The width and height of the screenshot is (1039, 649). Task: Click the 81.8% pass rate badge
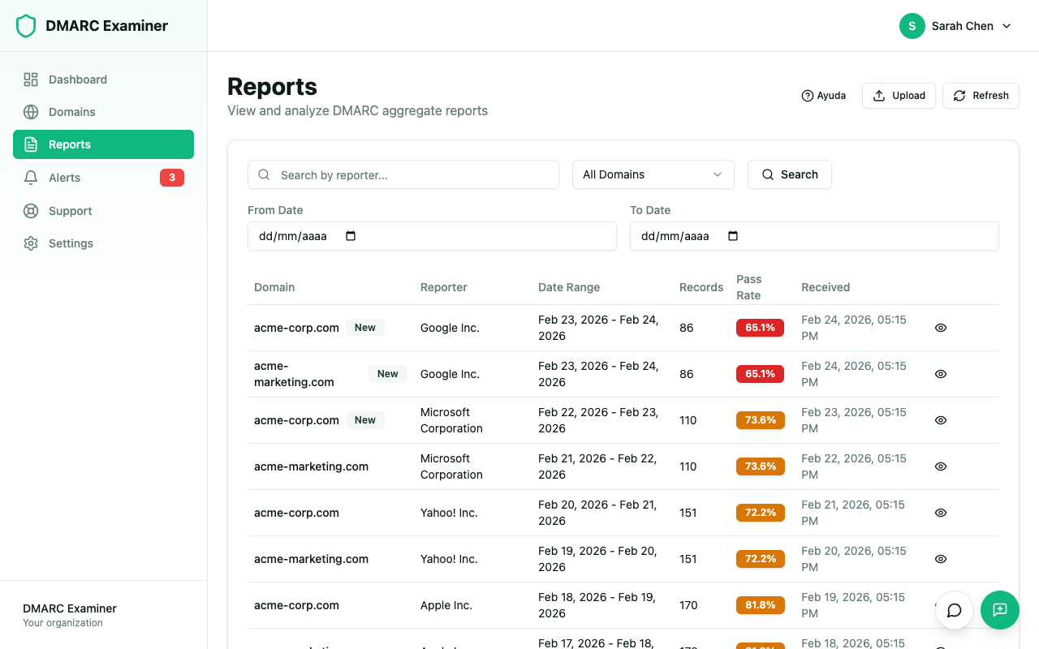[x=760, y=605]
